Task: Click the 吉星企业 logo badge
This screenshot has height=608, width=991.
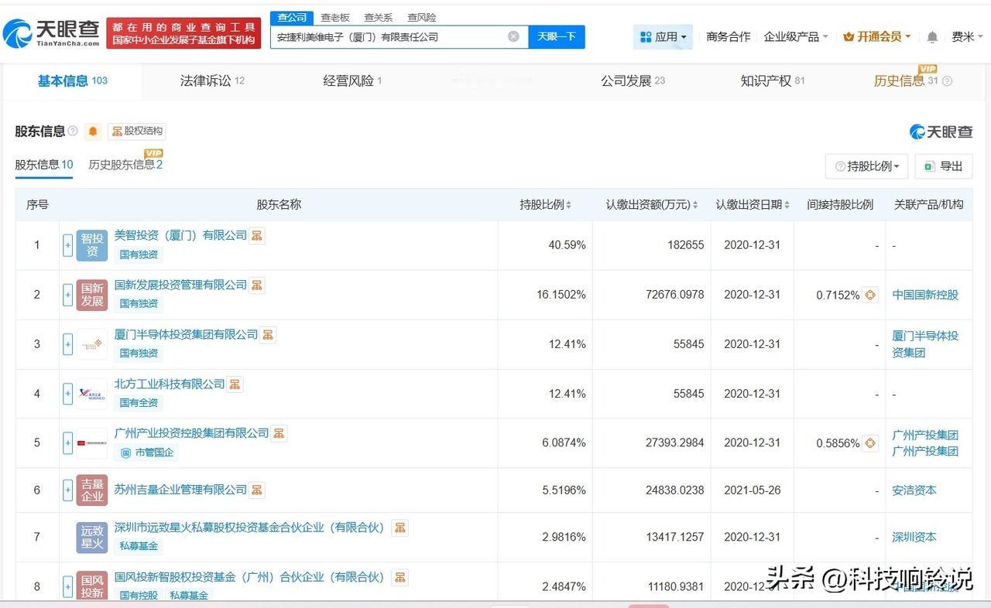Action: pos(92,490)
